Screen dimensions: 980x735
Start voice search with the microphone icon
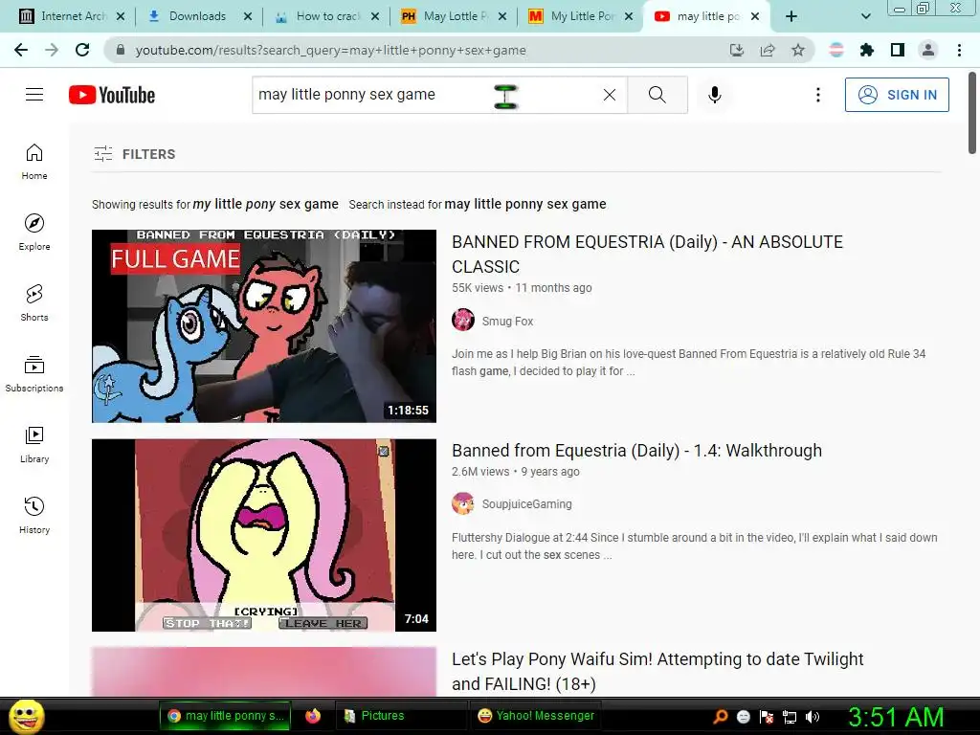715,95
